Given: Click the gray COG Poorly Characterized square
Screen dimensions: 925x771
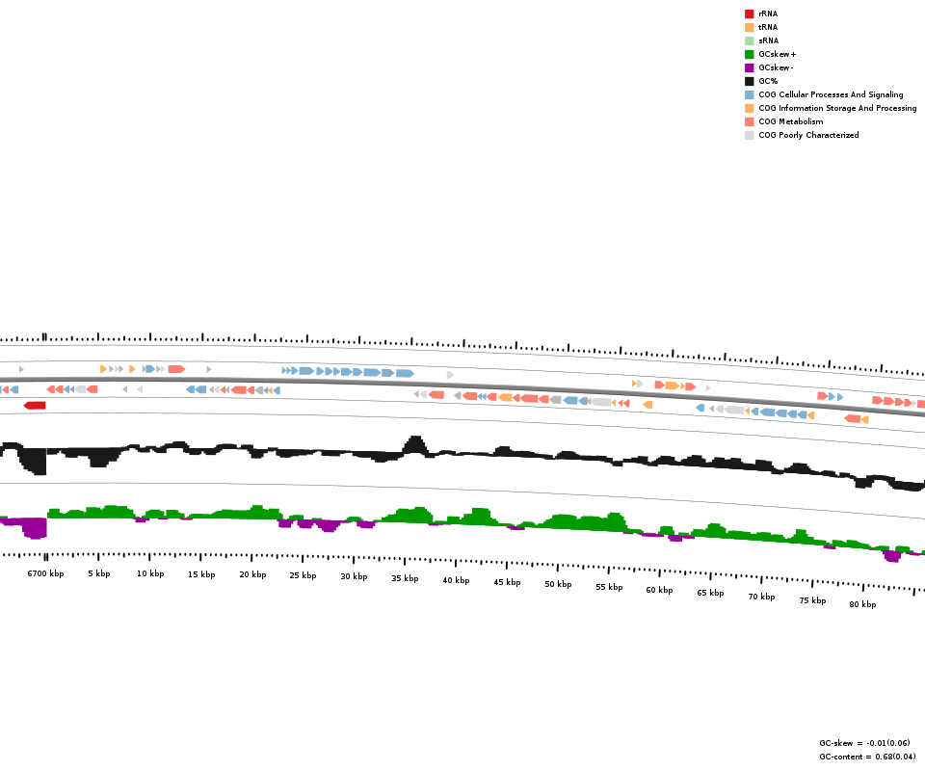Looking at the screenshot, I should [x=749, y=135].
